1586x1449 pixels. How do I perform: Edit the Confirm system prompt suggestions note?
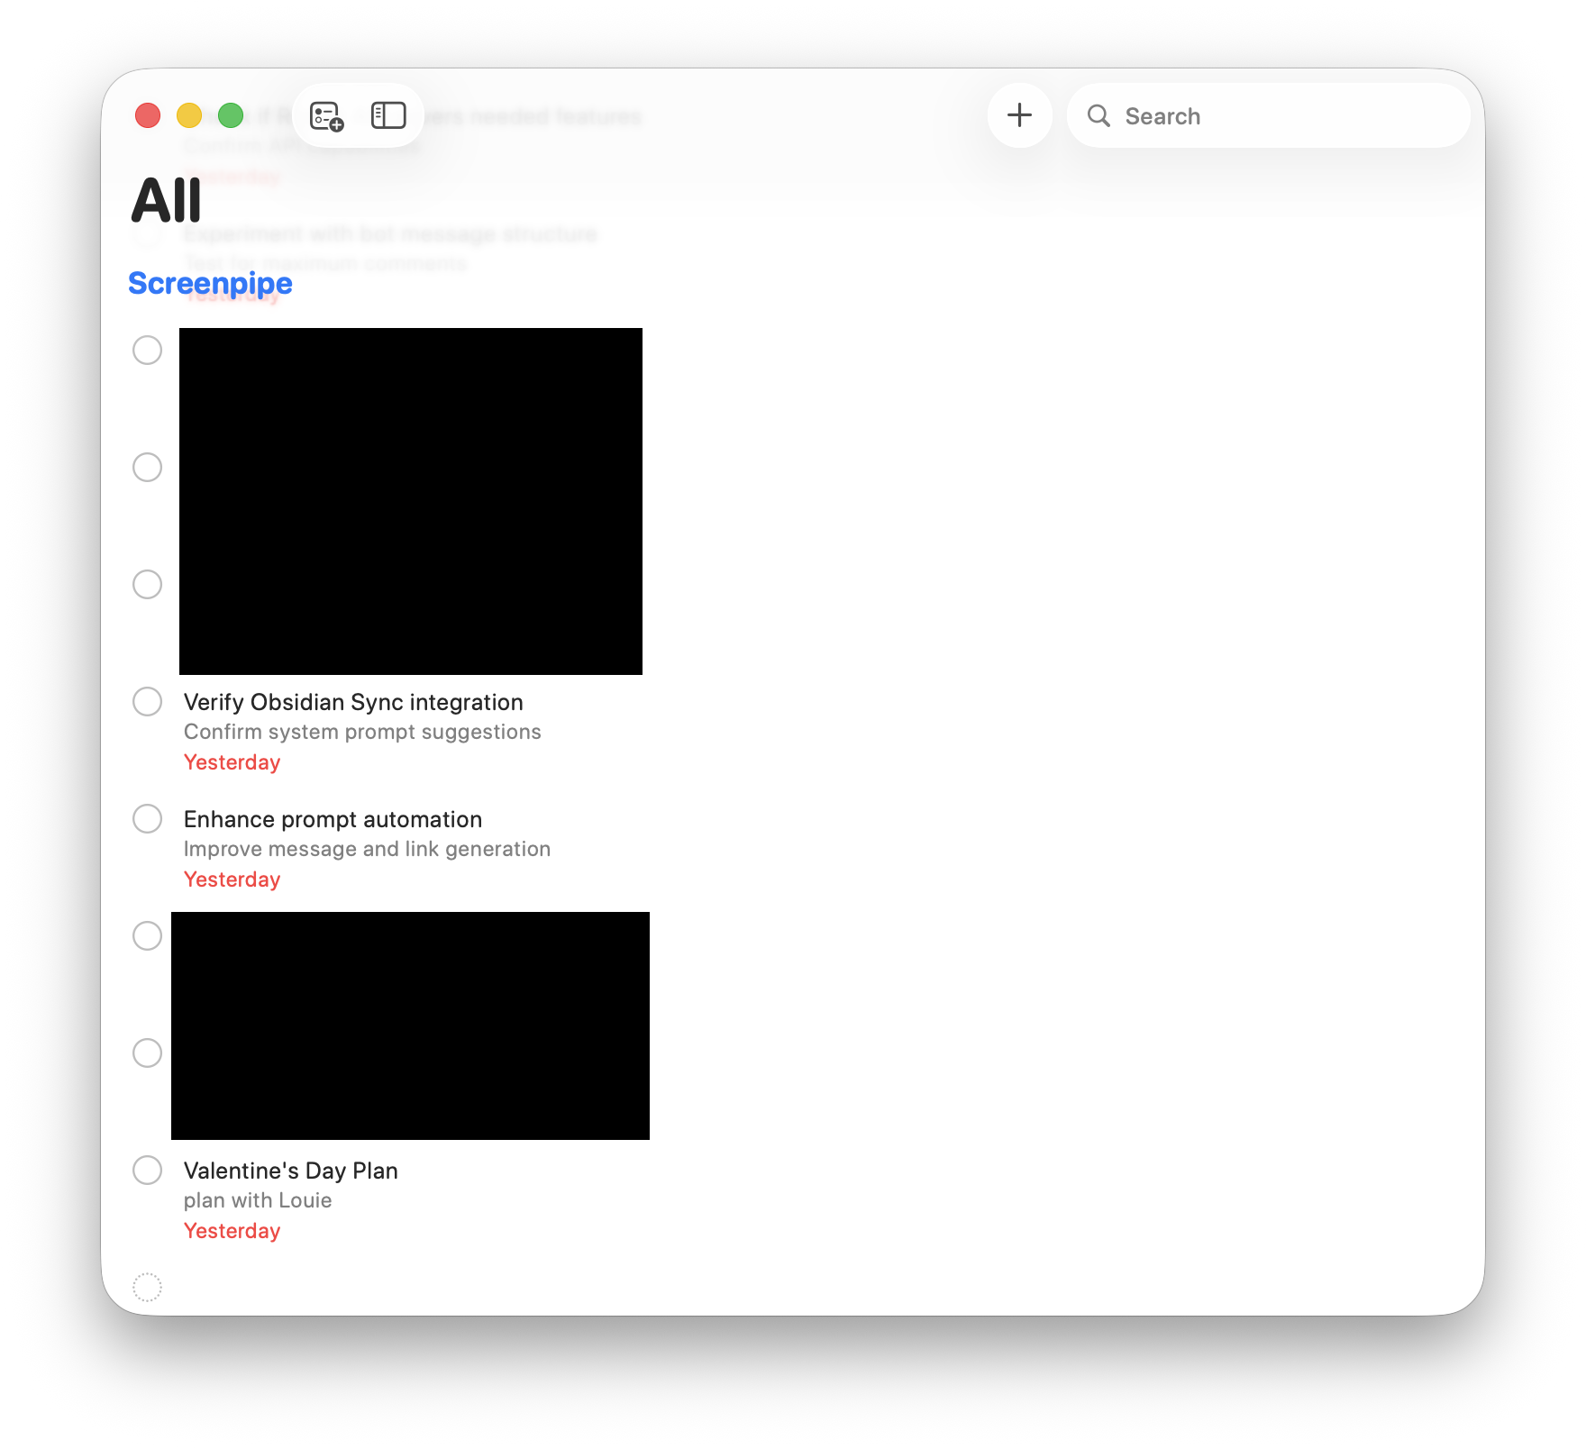pos(362,732)
